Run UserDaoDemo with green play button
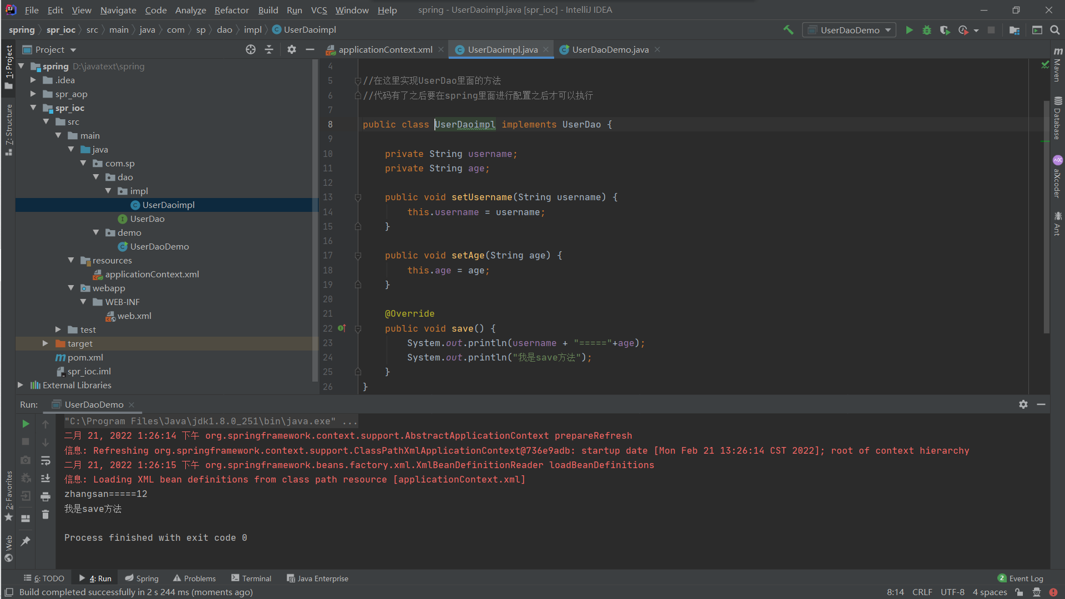Screen dimensions: 1065x599 pos(909,30)
